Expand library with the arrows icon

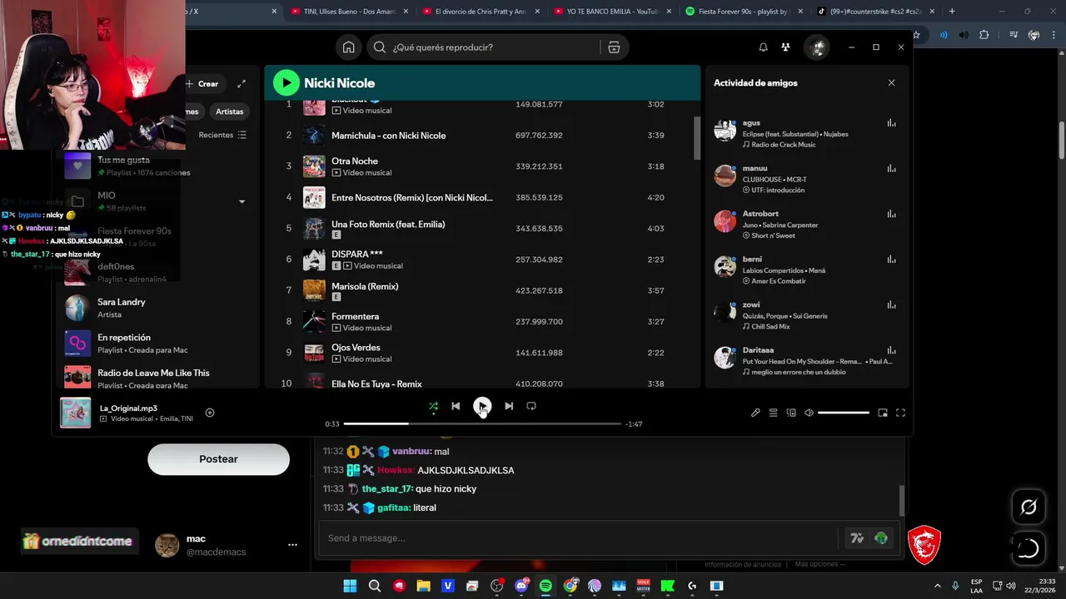coord(242,83)
